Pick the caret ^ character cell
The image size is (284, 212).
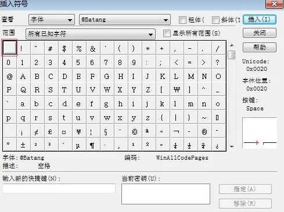tap(204, 90)
